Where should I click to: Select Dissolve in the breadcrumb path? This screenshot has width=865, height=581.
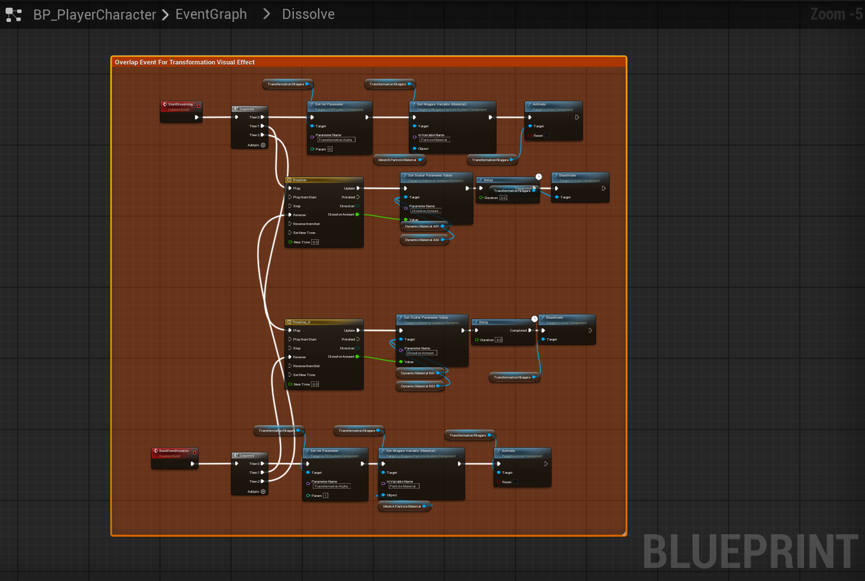coord(308,15)
